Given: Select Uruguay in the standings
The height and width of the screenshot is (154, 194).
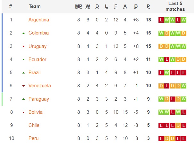Looking at the screenshot, I should tap(37, 46).
